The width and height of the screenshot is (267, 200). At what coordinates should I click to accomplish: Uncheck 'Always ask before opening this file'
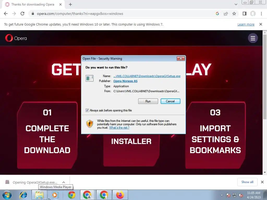point(87,110)
